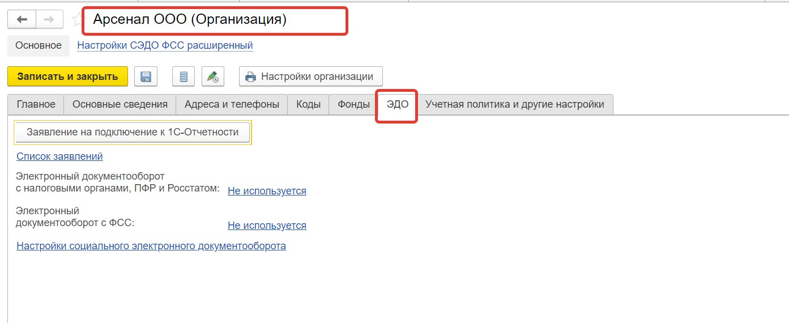
Task: Select the Фонды tab
Action: tap(353, 104)
